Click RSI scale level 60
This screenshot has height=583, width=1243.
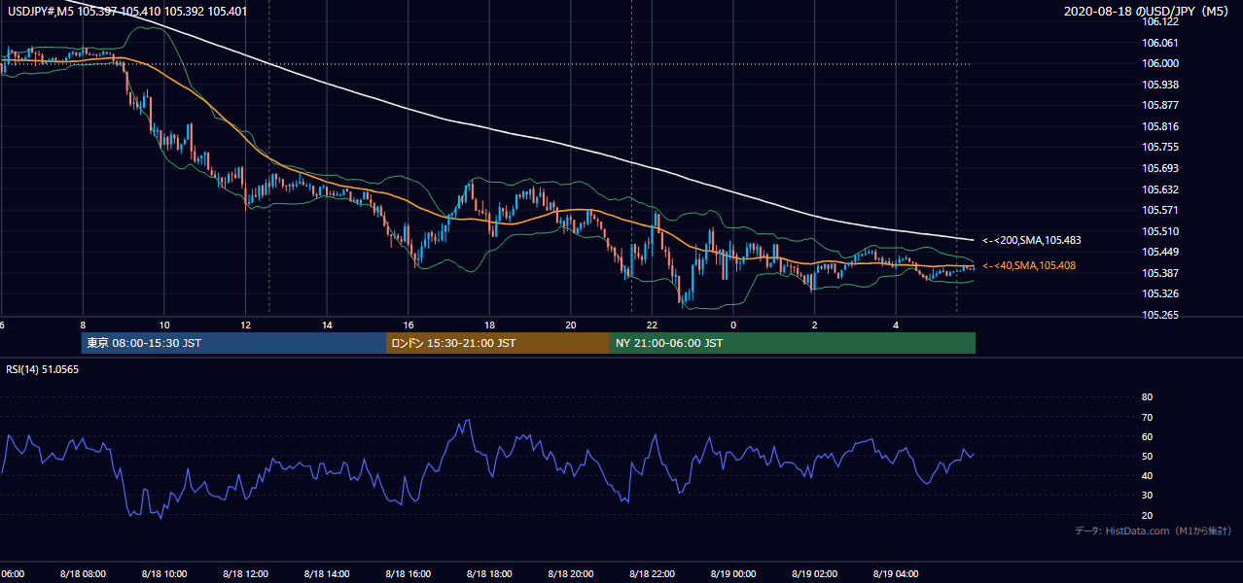[x=1147, y=436]
